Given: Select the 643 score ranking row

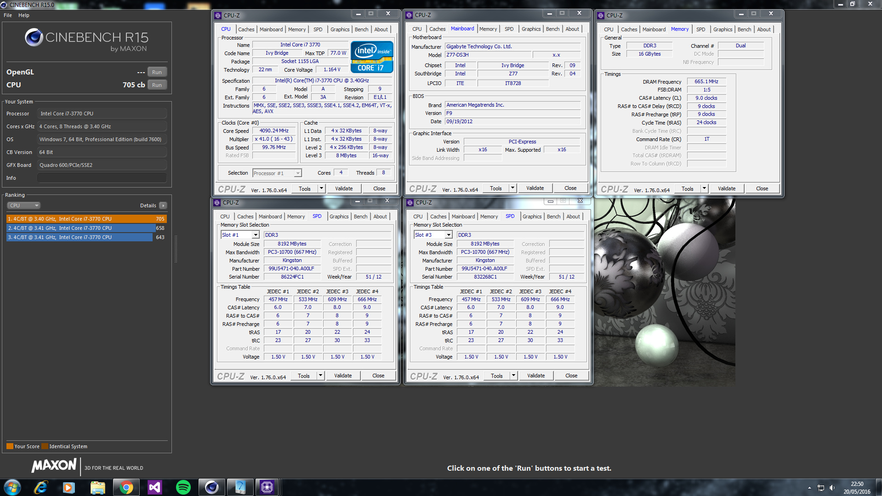Looking at the screenshot, I should click(86, 237).
